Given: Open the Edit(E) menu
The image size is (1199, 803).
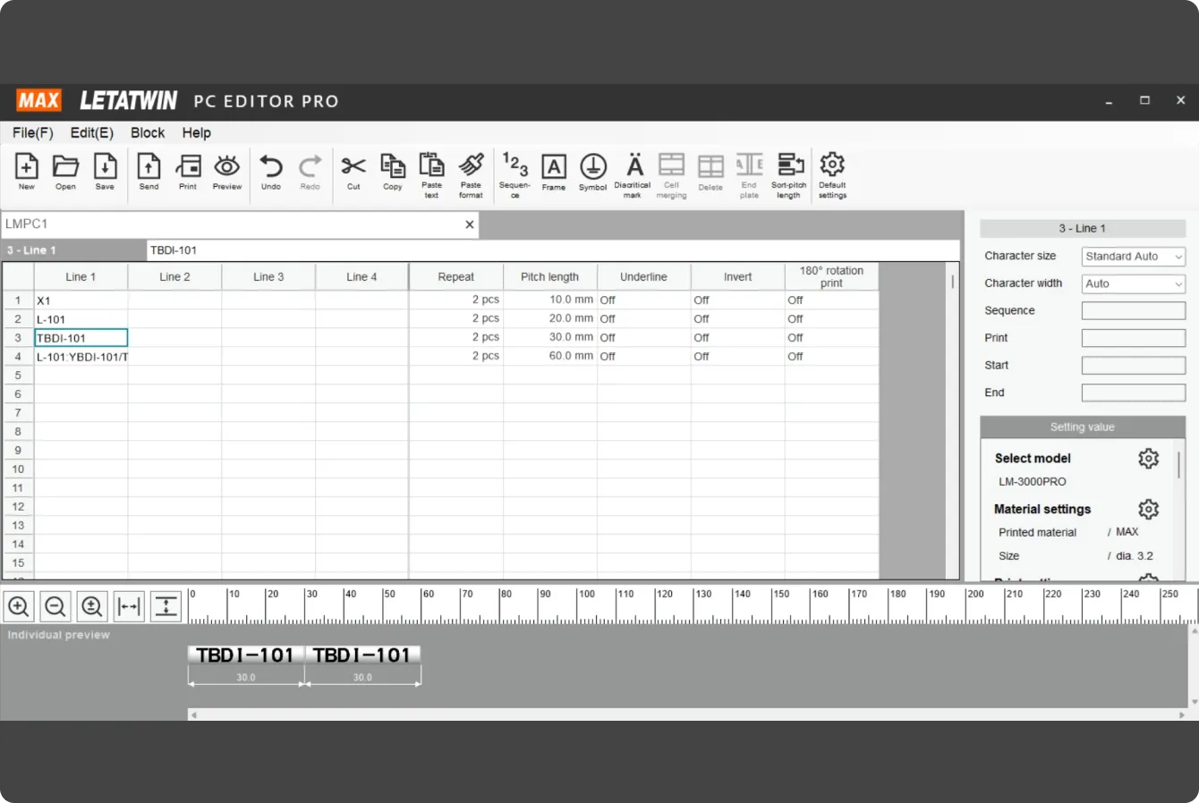Looking at the screenshot, I should pos(92,132).
